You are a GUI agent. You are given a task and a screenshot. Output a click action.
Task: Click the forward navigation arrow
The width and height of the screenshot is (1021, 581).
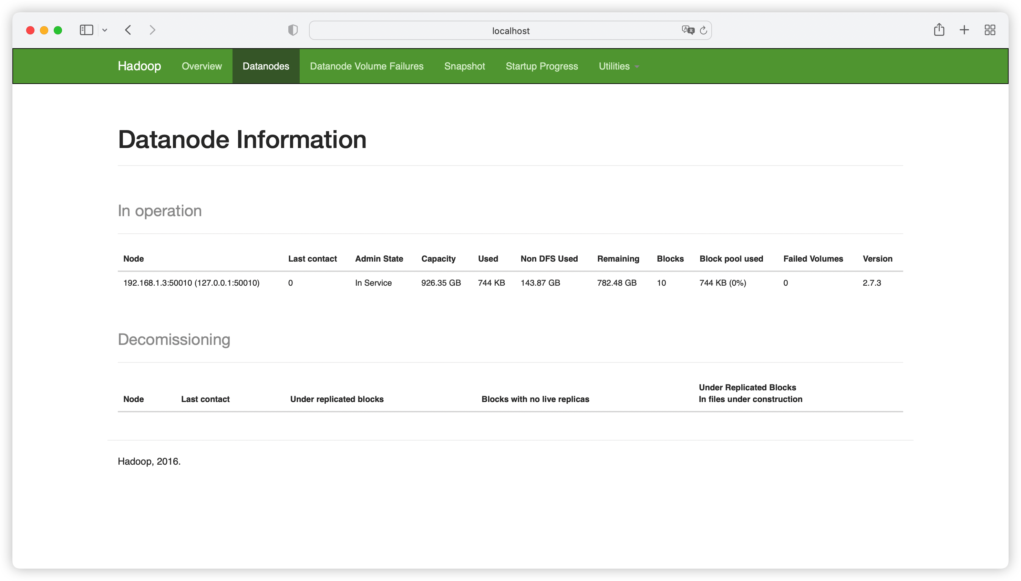click(152, 30)
